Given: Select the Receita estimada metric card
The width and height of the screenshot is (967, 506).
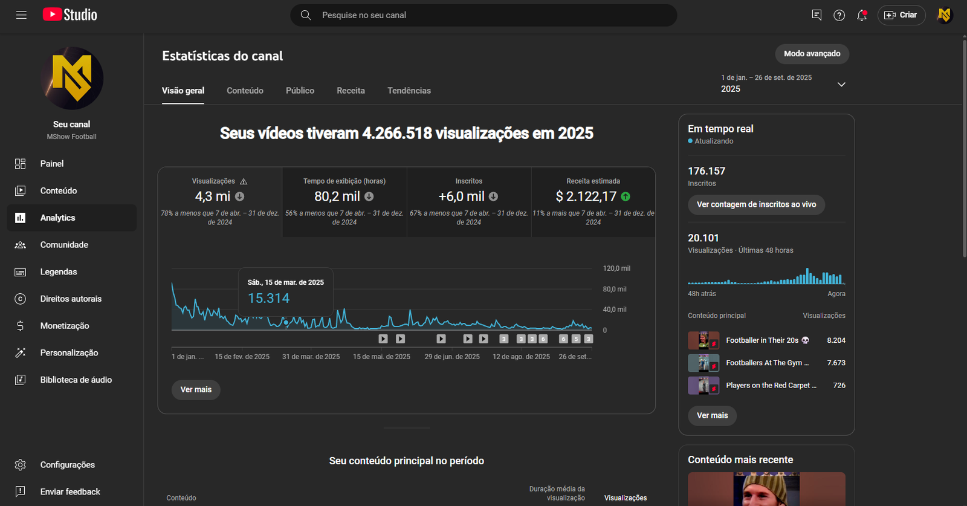Looking at the screenshot, I should pos(593,202).
